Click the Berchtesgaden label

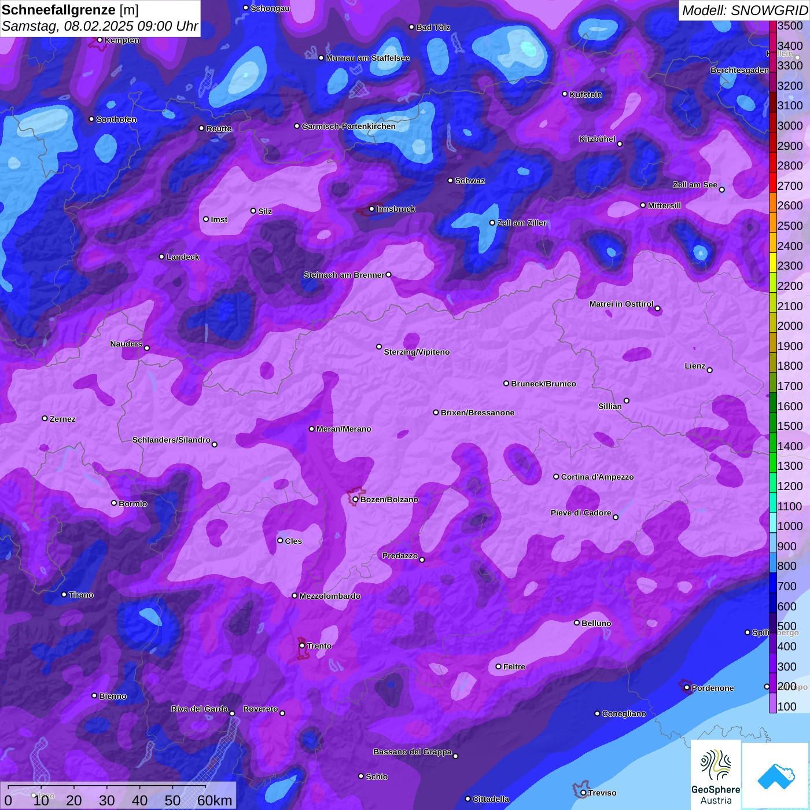click(739, 70)
